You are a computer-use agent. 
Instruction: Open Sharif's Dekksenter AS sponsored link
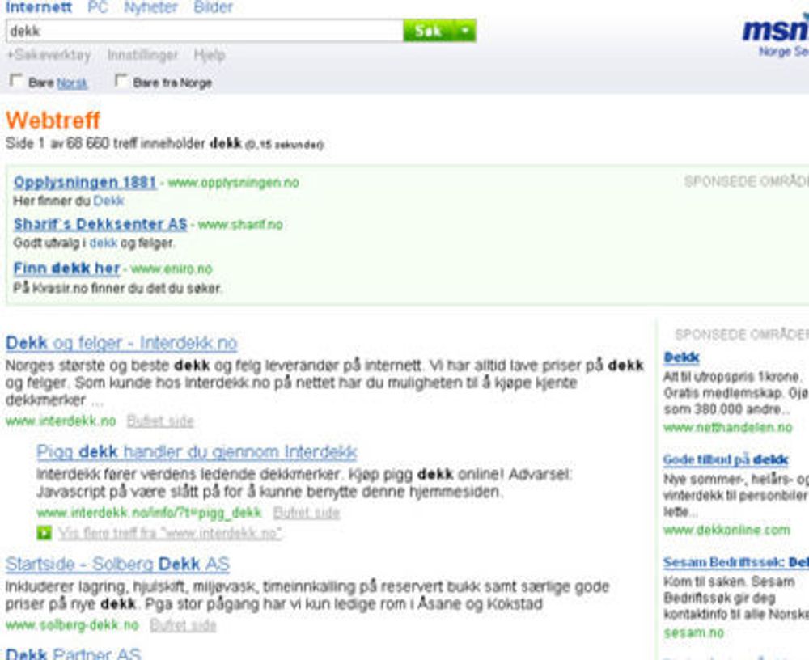100,224
